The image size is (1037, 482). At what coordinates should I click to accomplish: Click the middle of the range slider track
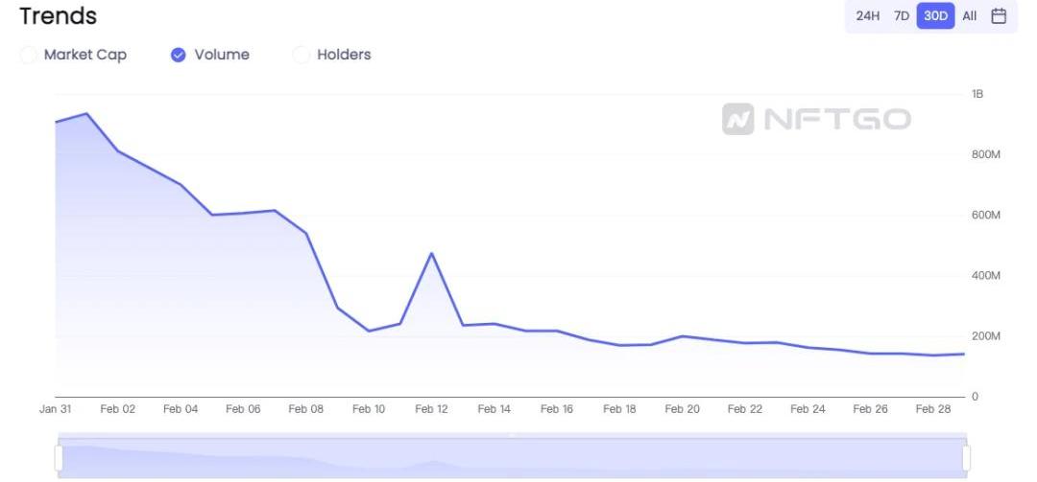pos(512,458)
